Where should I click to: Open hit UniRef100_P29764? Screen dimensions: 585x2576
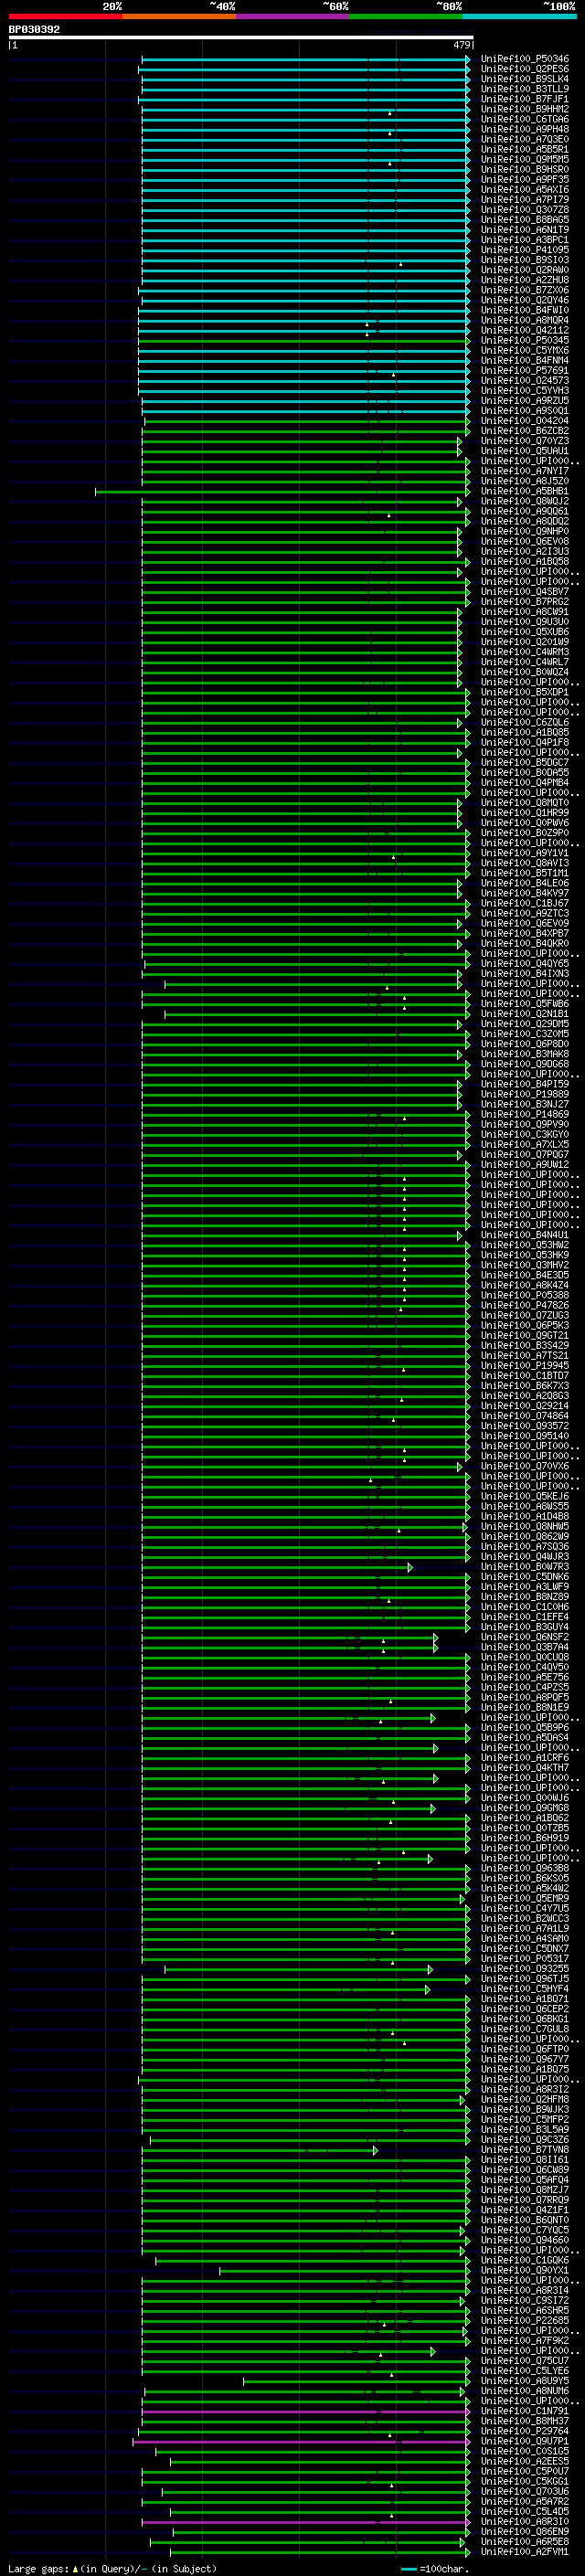tap(525, 2431)
